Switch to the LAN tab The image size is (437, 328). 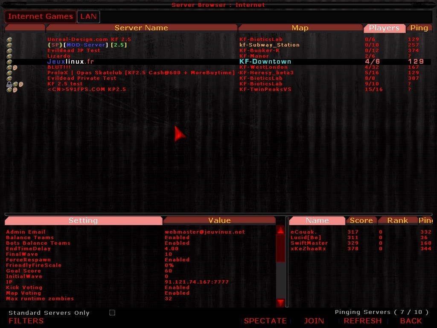pyautogui.click(x=88, y=17)
